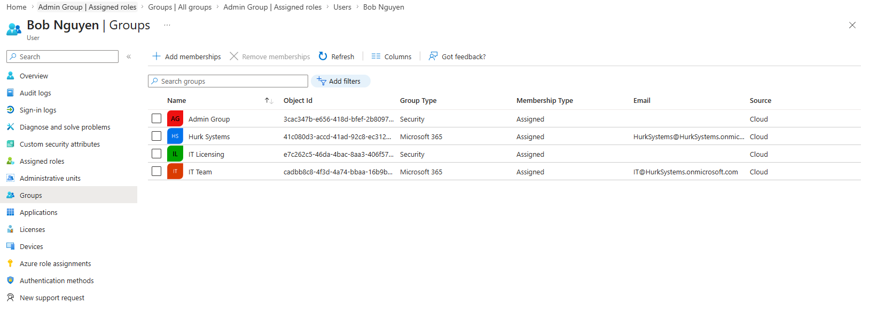Click the Devices icon

tap(10, 246)
